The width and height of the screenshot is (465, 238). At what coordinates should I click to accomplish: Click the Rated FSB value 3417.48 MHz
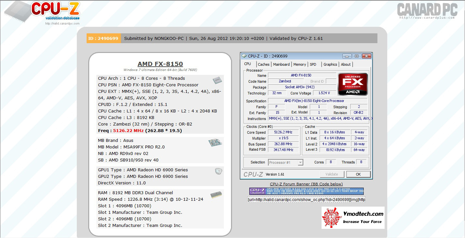click(283, 150)
